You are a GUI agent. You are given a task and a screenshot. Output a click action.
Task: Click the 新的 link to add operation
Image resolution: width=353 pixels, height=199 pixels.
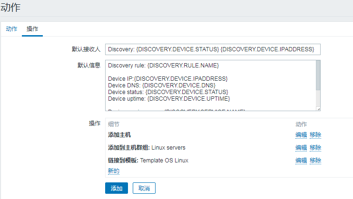pyautogui.click(x=113, y=171)
